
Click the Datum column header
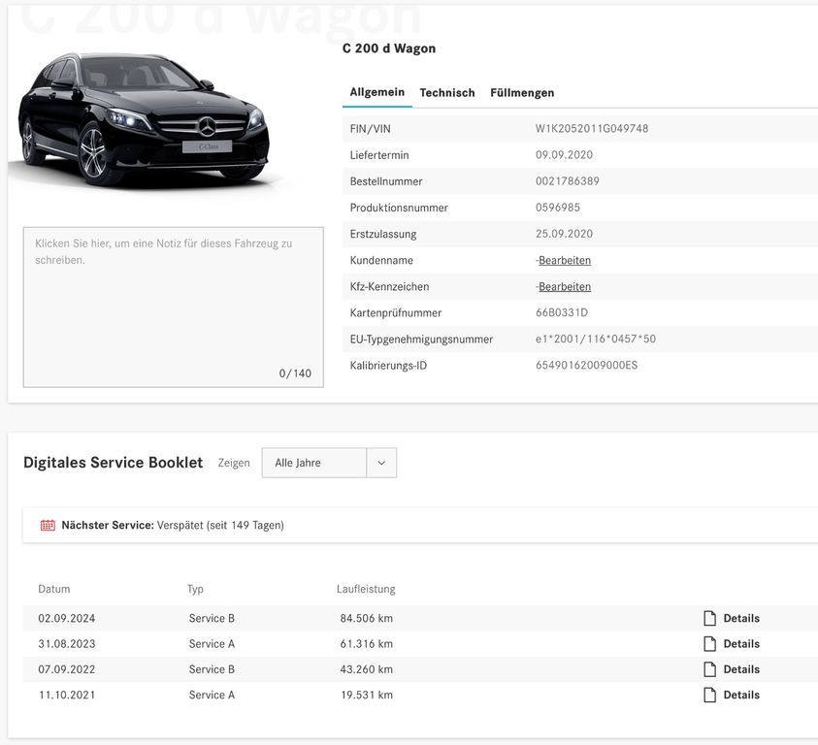tap(54, 589)
